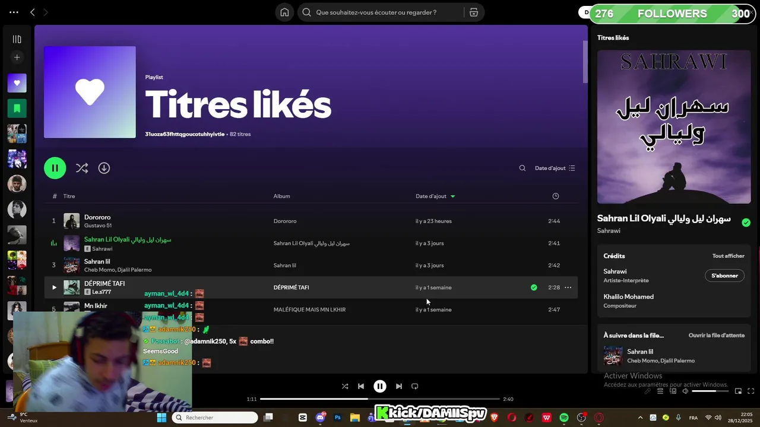760x427 pixels.
Task: Open MALÉFIQUE MAIS MN LKHIR album link
Action: click(309, 310)
